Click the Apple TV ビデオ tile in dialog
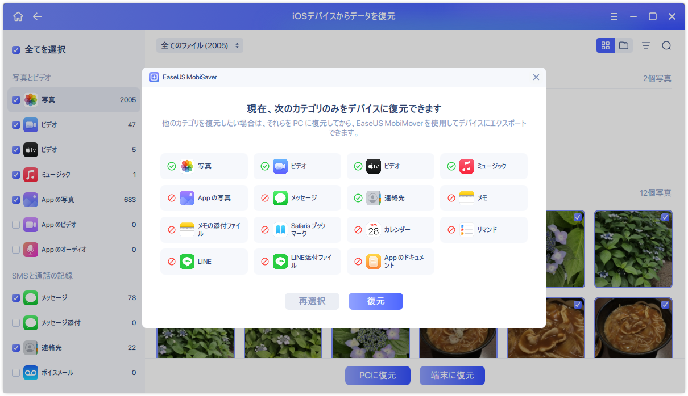 (391, 166)
